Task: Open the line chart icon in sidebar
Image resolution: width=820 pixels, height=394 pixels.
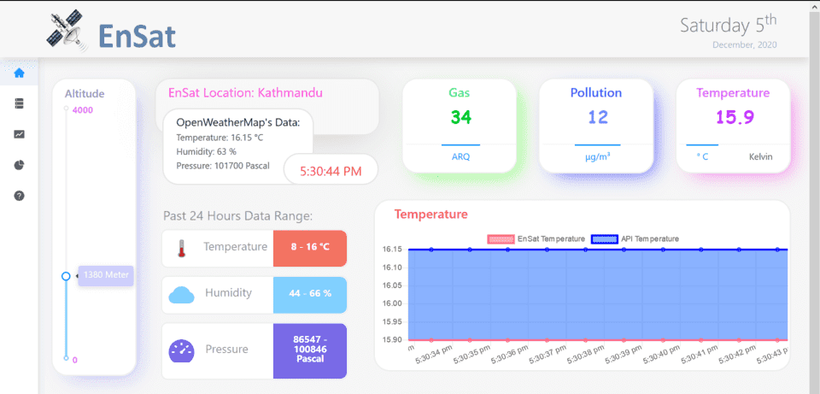Action: pyautogui.click(x=19, y=134)
